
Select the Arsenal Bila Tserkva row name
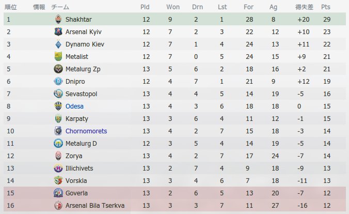pos(95,206)
